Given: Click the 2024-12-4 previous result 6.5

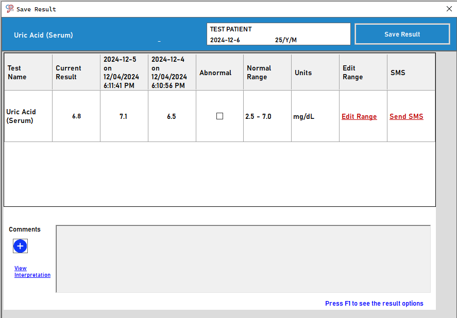Looking at the screenshot, I should click(172, 117).
